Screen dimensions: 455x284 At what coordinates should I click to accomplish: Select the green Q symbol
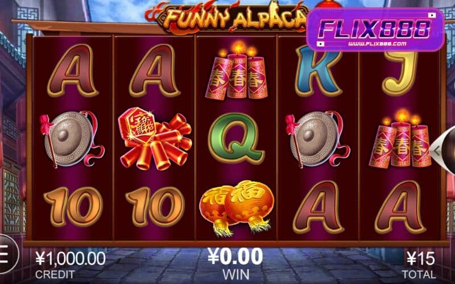pos(237,138)
